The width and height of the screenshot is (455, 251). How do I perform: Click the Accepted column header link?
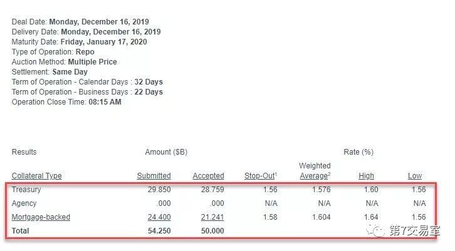[208, 176]
